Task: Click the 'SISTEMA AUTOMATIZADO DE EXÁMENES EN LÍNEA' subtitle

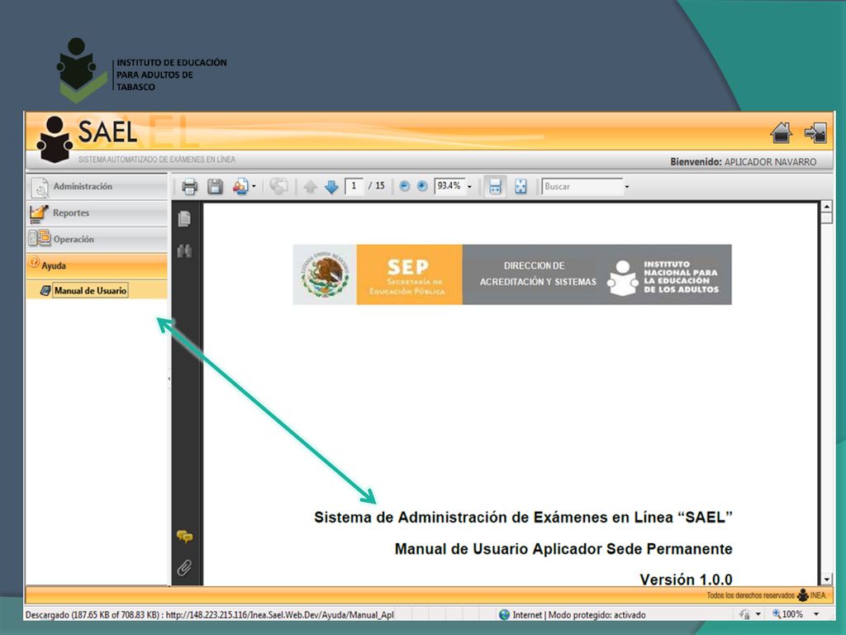Action: tap(156, 160)
